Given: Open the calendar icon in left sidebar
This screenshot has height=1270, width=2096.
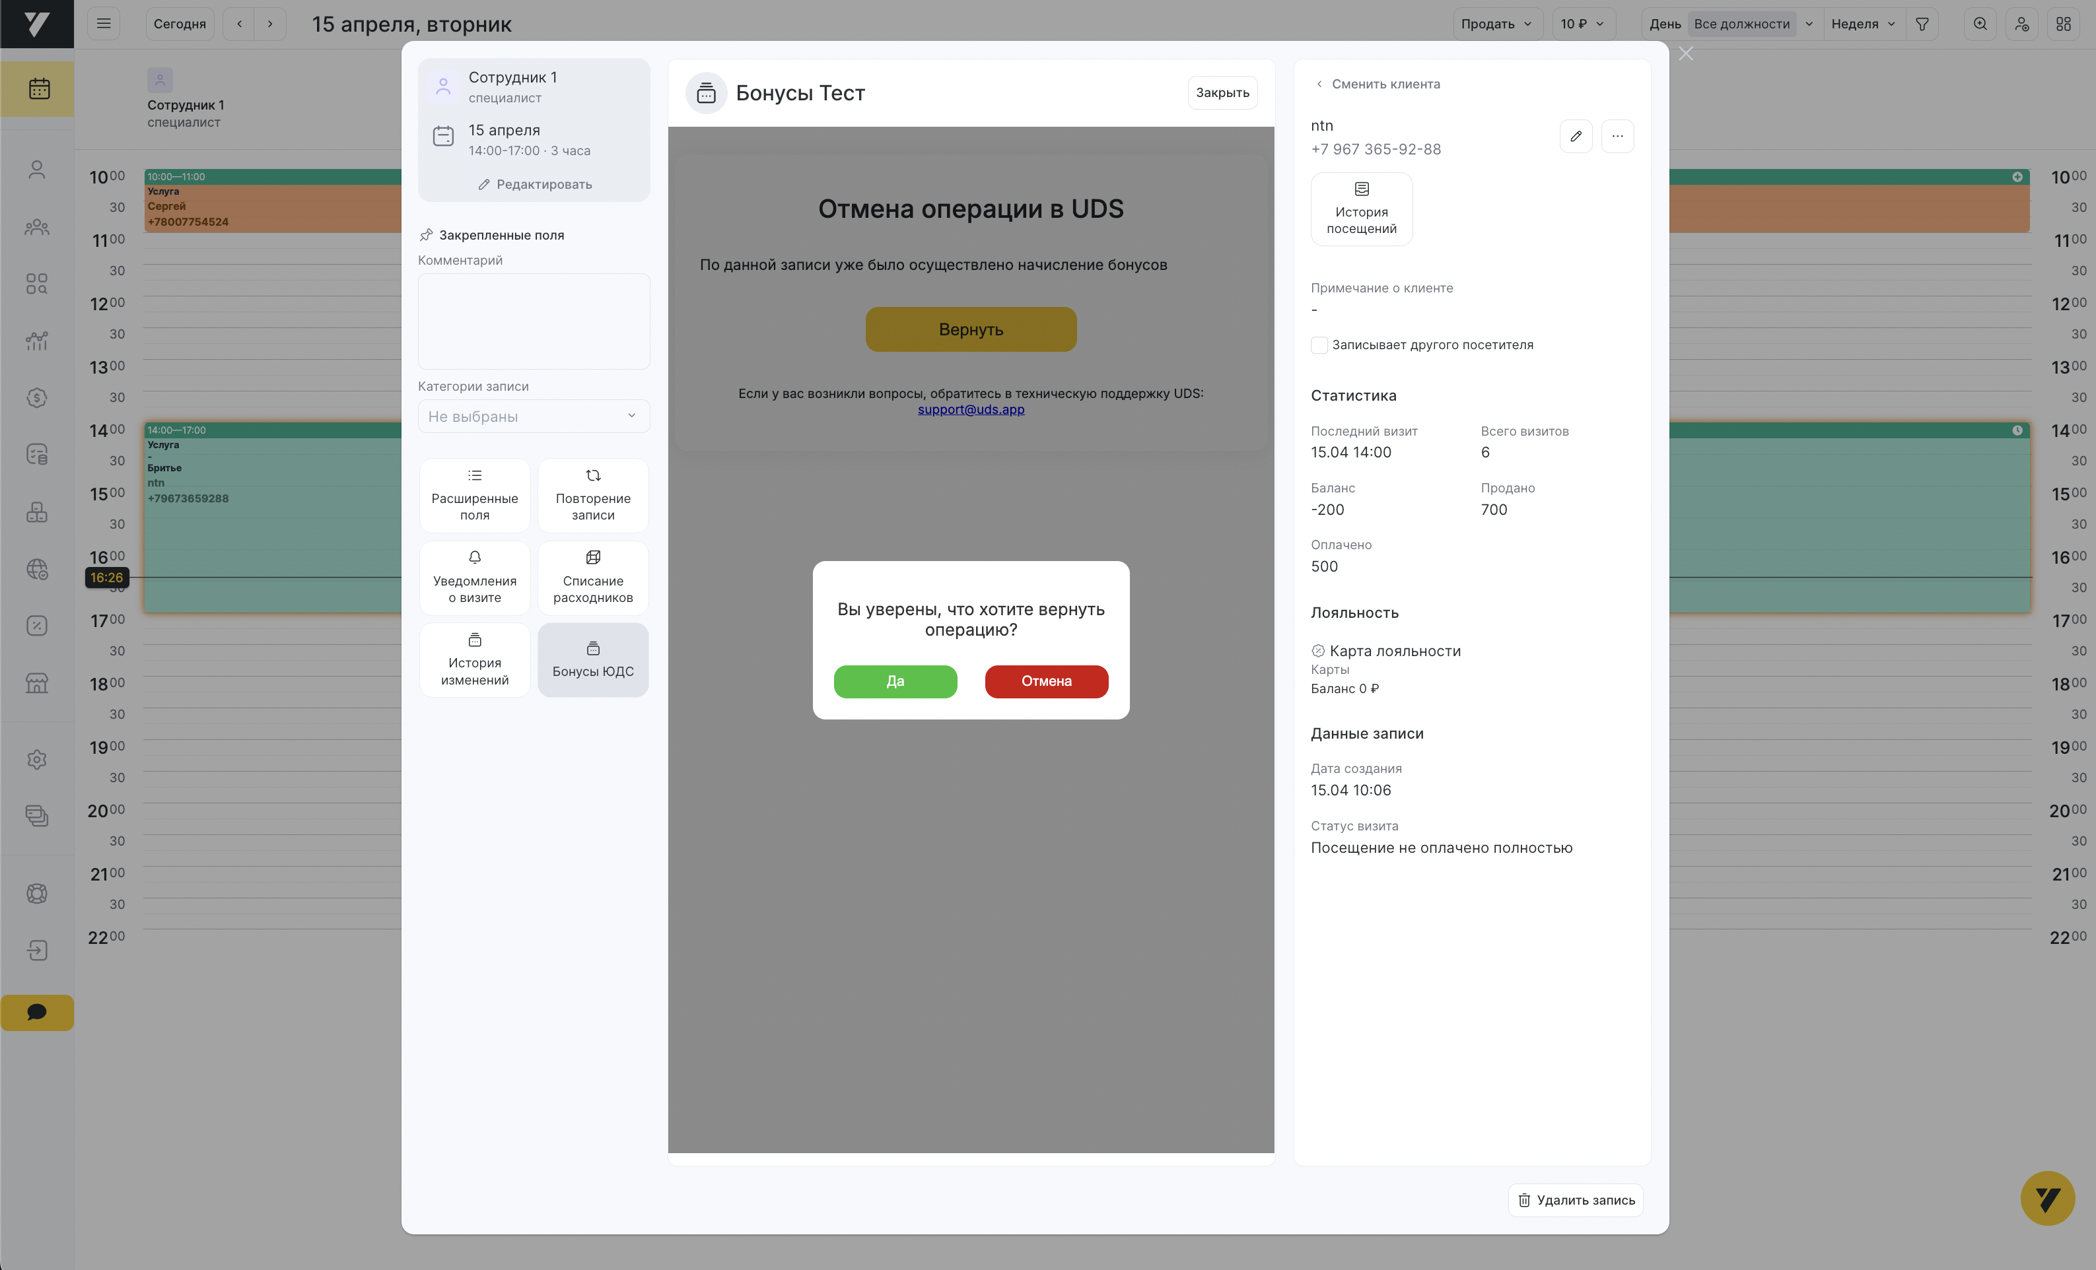Looking at the screenshot, I should pyautogui.click(x=38, y=88).
